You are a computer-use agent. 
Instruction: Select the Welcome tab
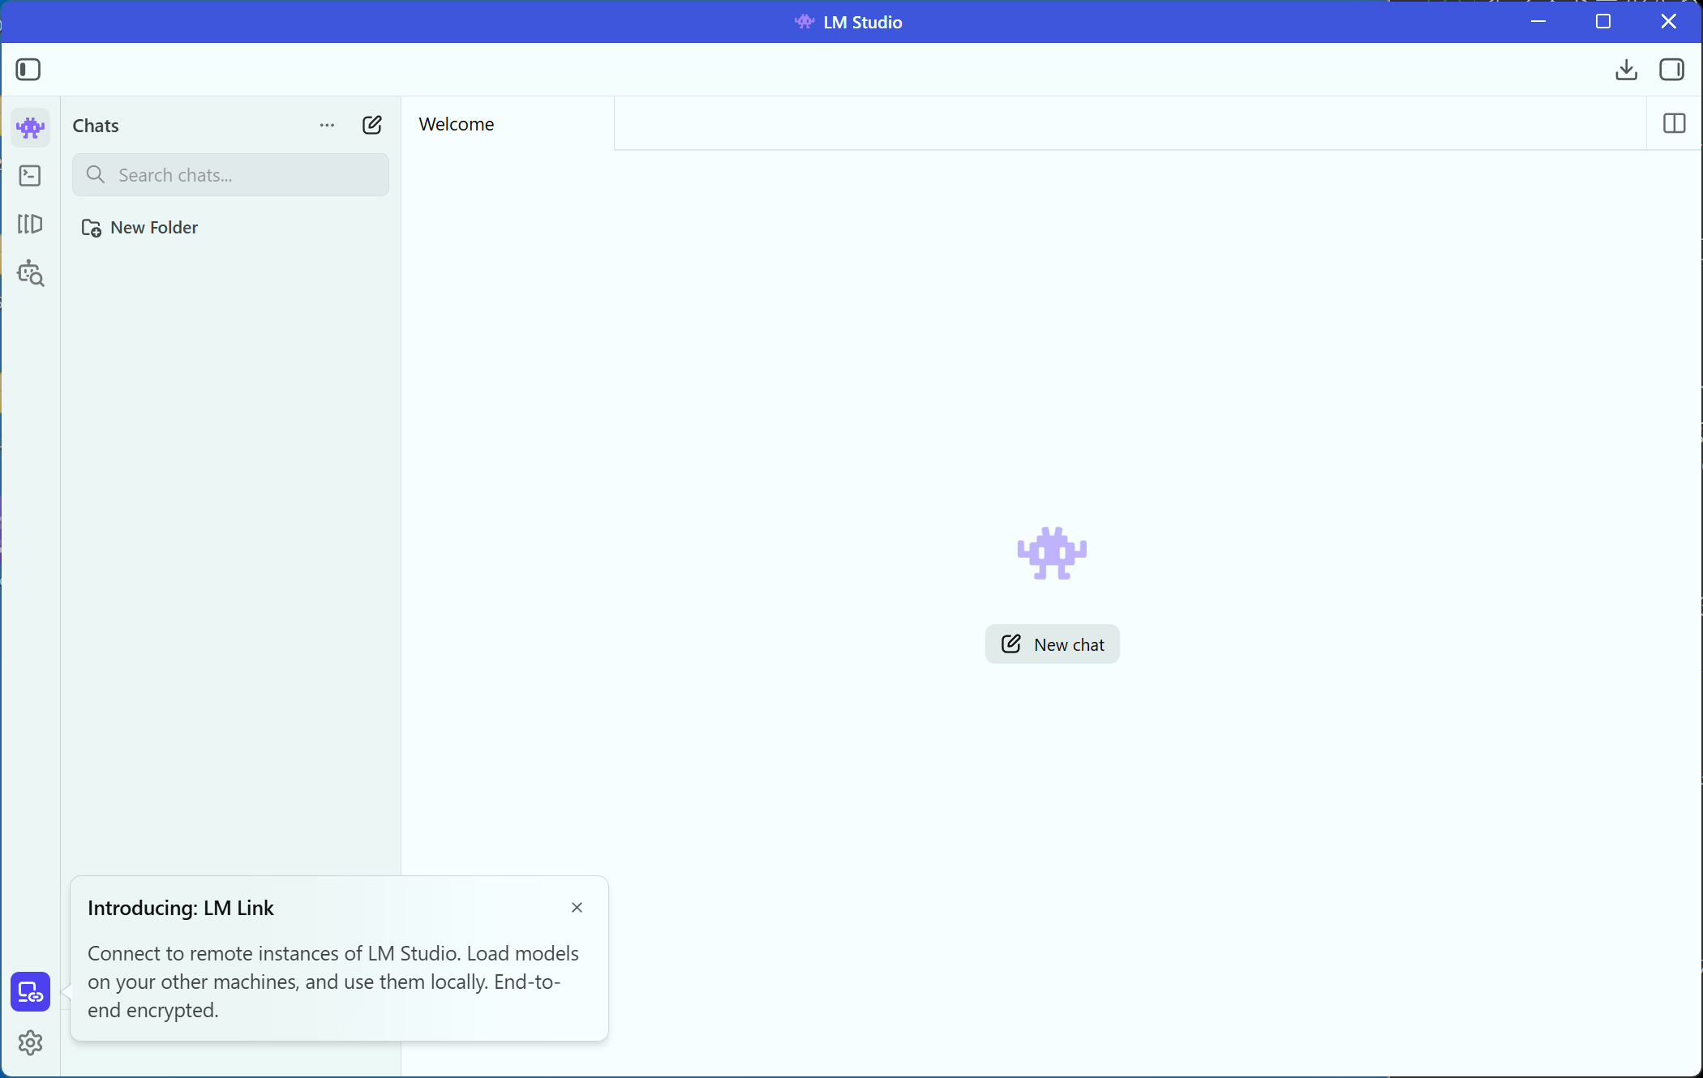[x=456, y=124]
